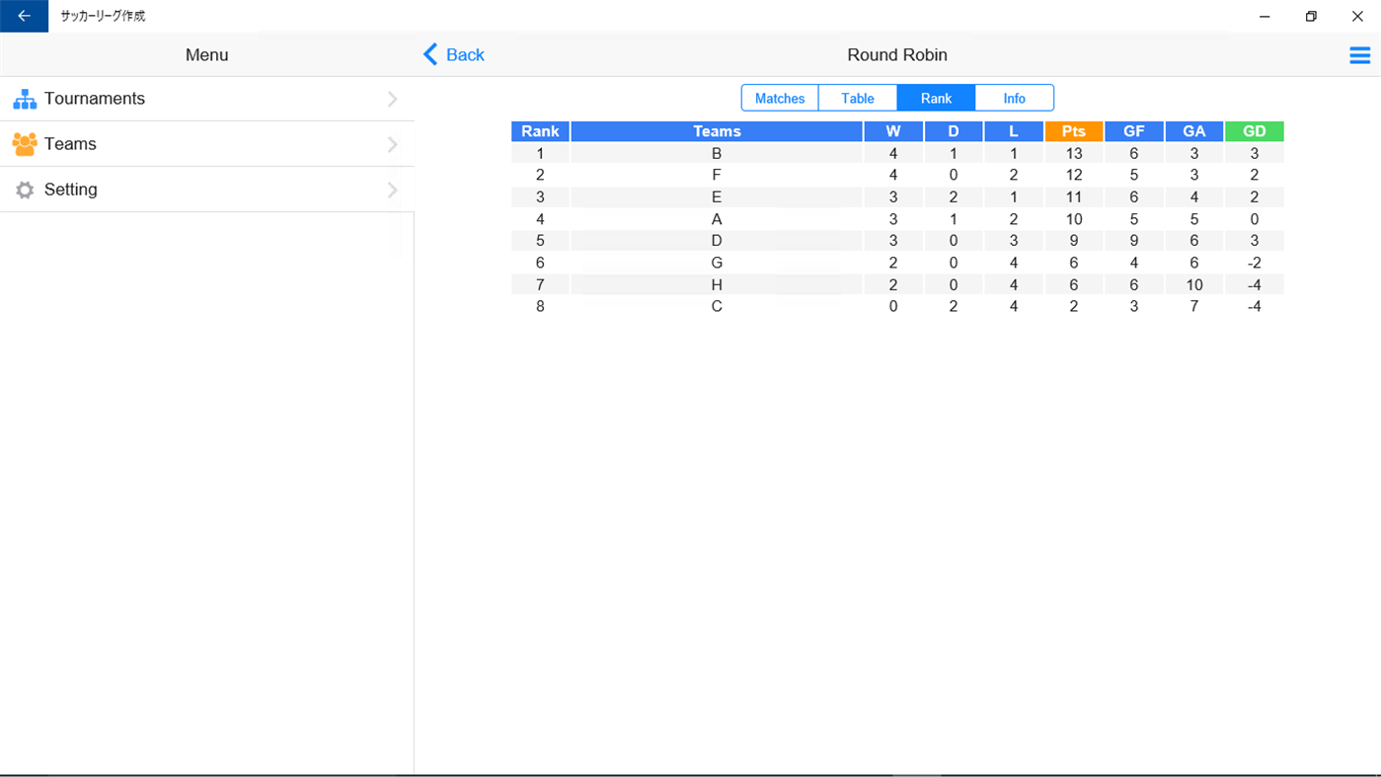Click the Teams menu entry in the sidebar
Image resolution: width=1381 pixels, height=777 pixels.
[69, 143]
